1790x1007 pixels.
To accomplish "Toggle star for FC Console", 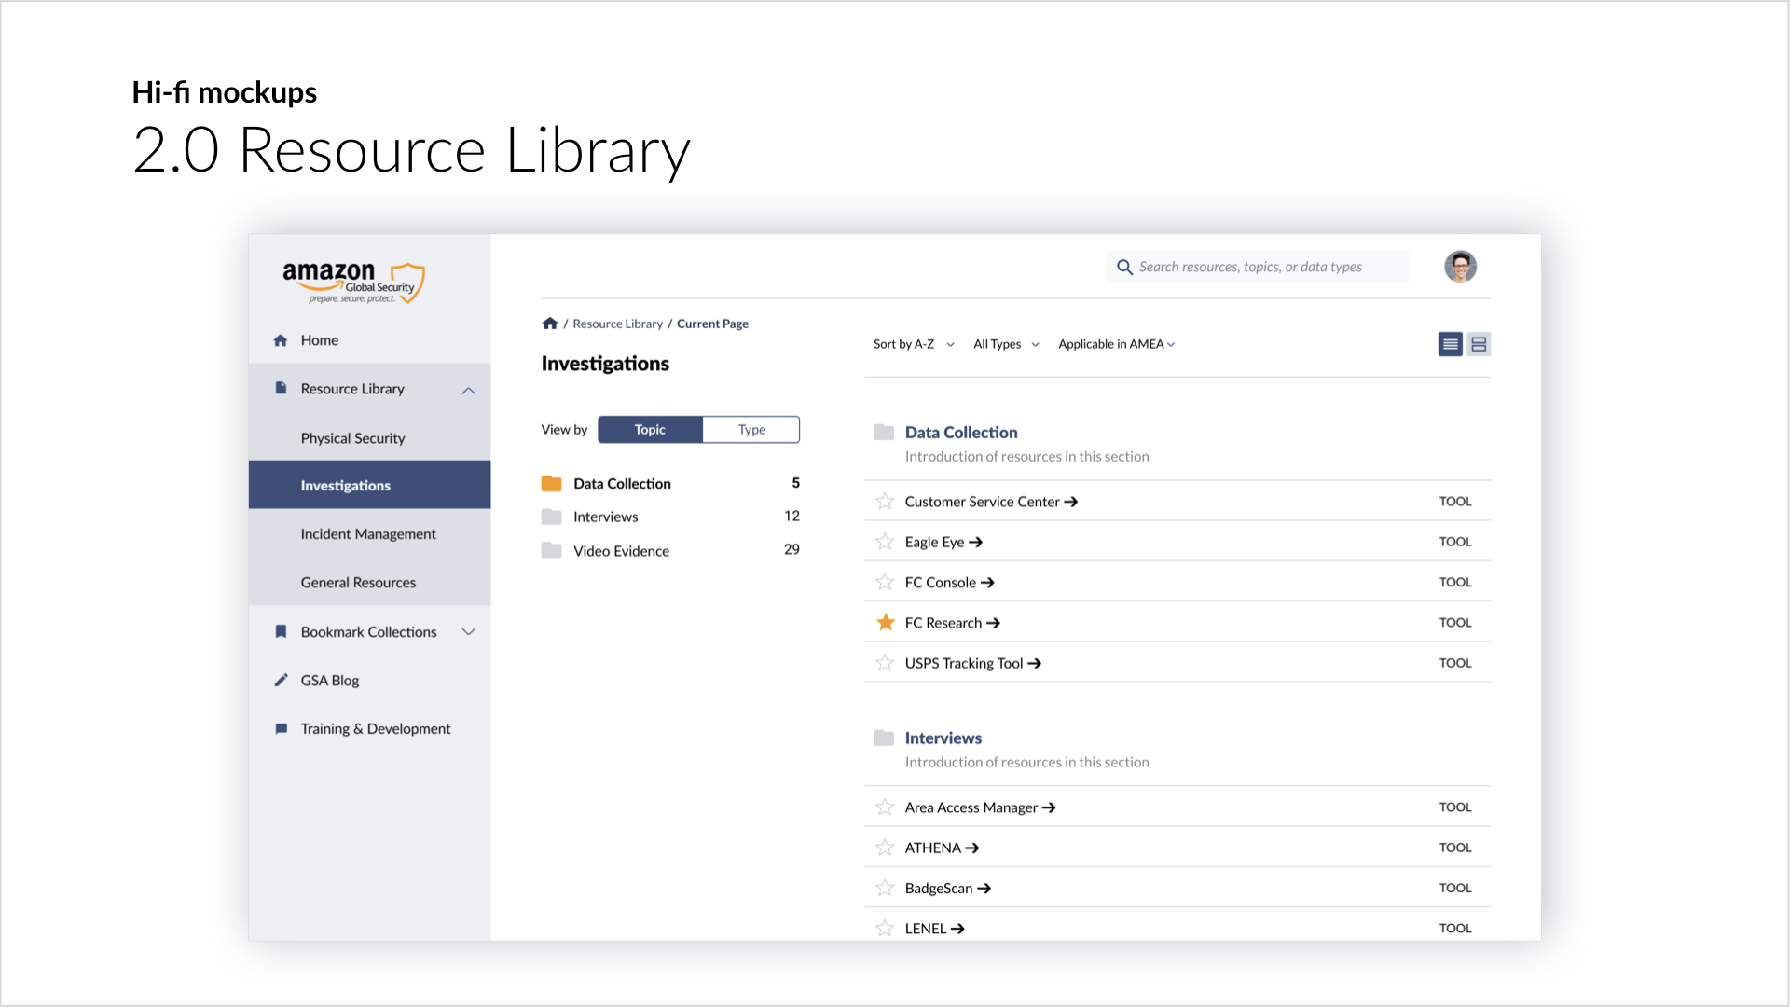I will pos(885,582).
